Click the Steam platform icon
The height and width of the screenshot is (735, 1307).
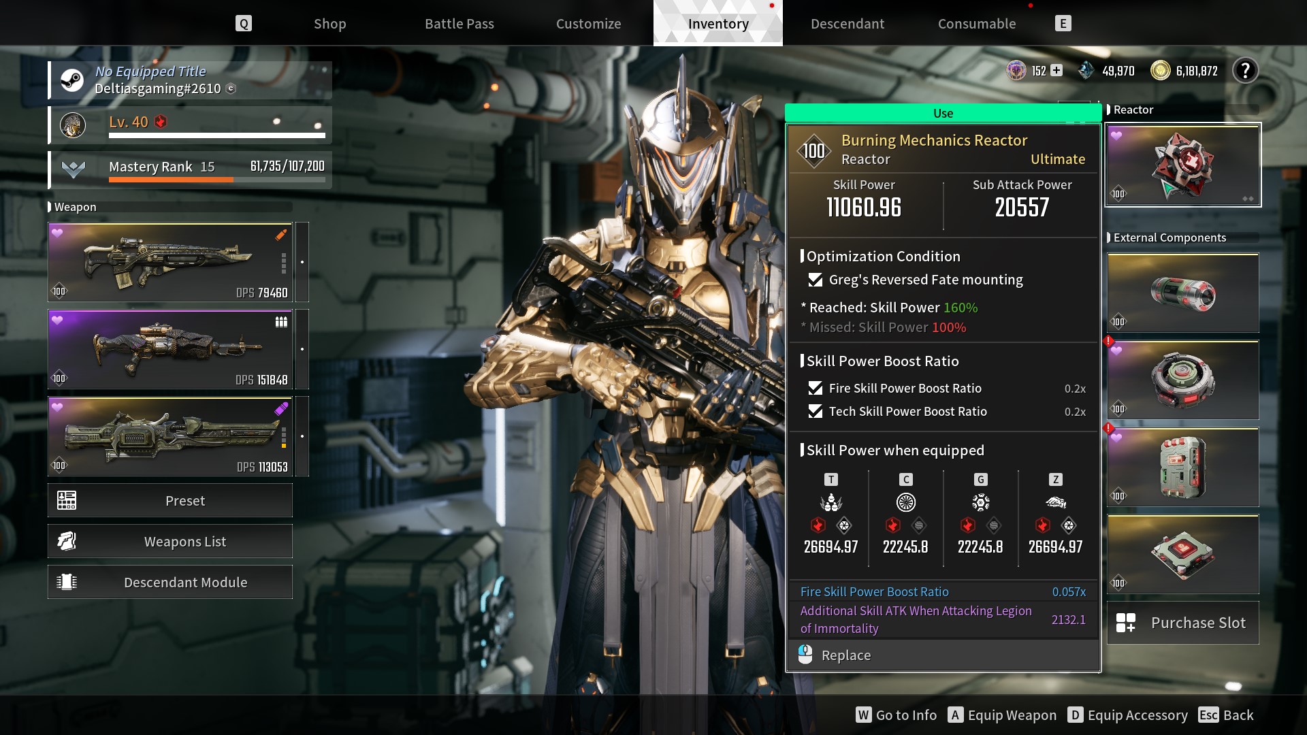tap(72, 80)
